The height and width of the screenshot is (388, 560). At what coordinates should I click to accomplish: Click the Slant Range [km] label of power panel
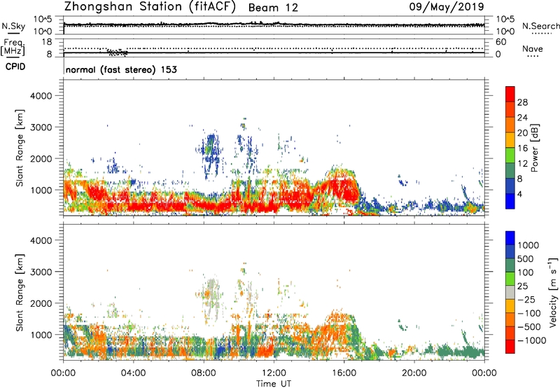20,148
